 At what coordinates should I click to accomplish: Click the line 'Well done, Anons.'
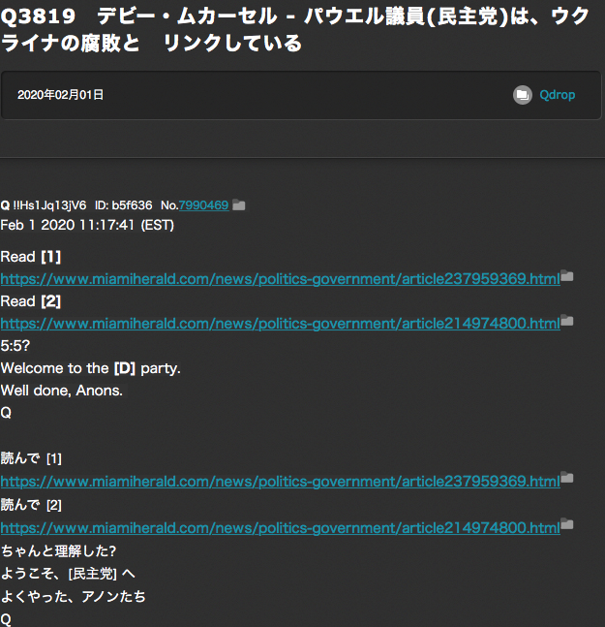pos(62,391)
